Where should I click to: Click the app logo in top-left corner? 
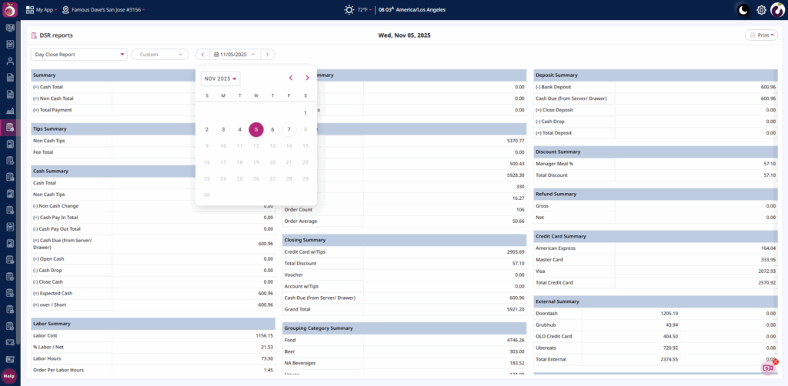(x=10, y=10)
